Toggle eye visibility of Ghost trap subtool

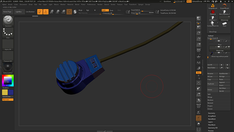pyautogui.click(x=229, y=47)
